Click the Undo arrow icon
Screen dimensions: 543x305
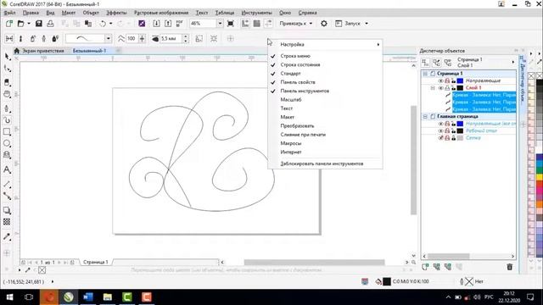coord(103,24)
